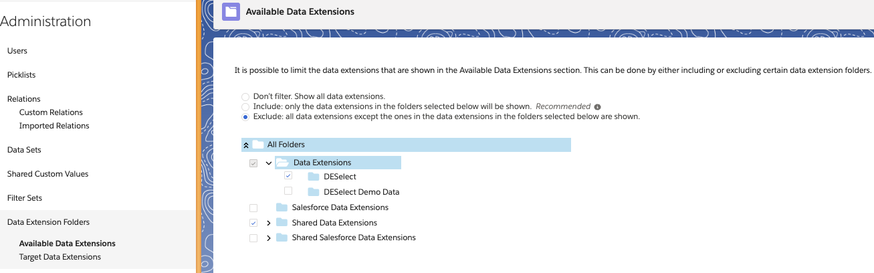This screenshot has height=273, width=874.
Task: Click the All Folders folder icon
Action: click(258, 145)
